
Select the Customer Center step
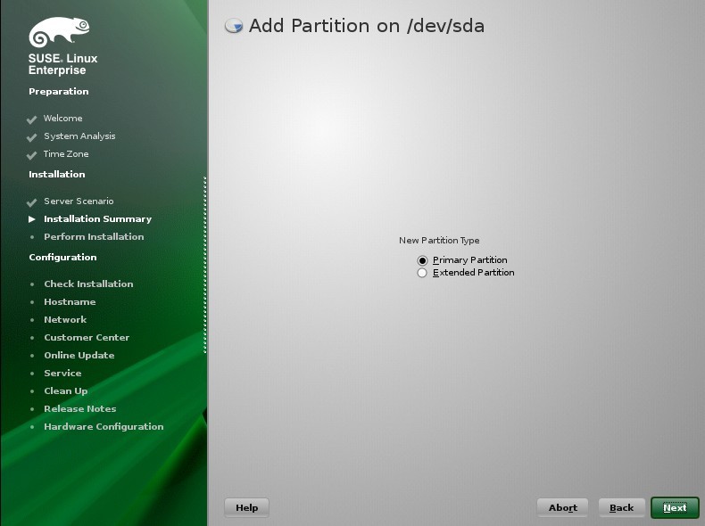(x=87, y=337)
